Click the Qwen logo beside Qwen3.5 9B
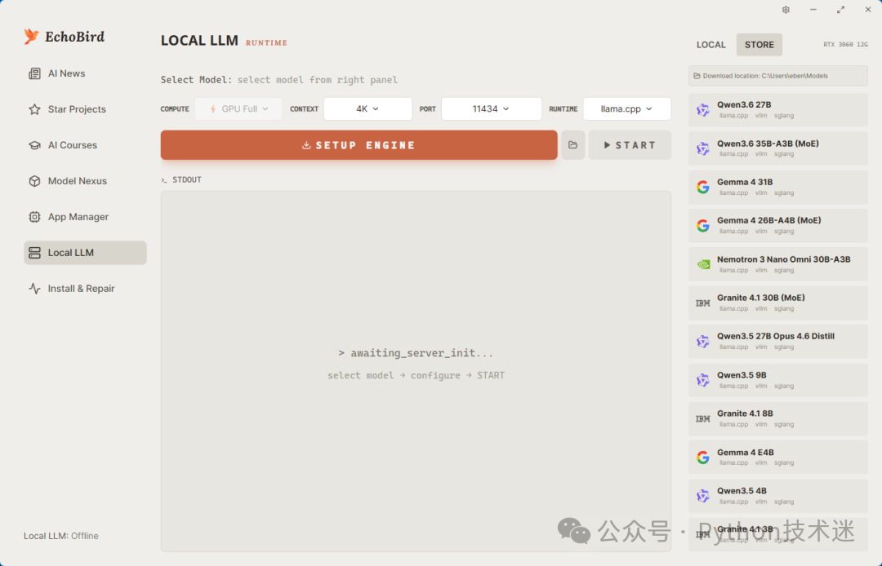This screenshot has height=566, width=882. [x=703, y=380]
